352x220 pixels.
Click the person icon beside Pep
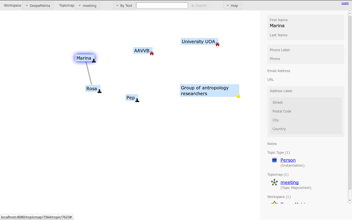point(137,100)
